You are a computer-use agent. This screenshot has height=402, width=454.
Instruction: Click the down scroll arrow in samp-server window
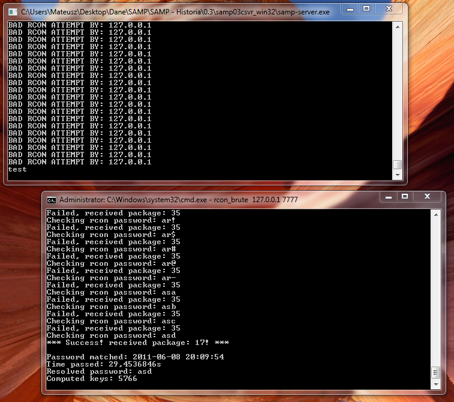398,175
